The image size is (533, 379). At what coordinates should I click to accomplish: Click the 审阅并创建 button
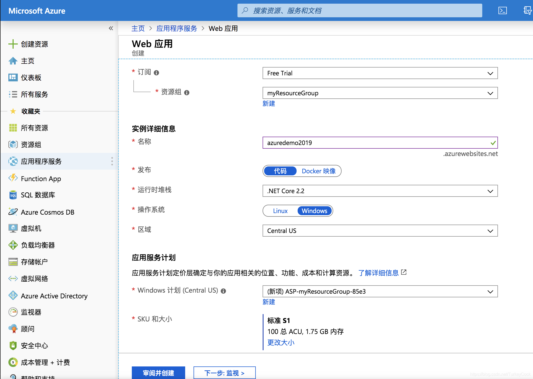[x=158, y=373]
